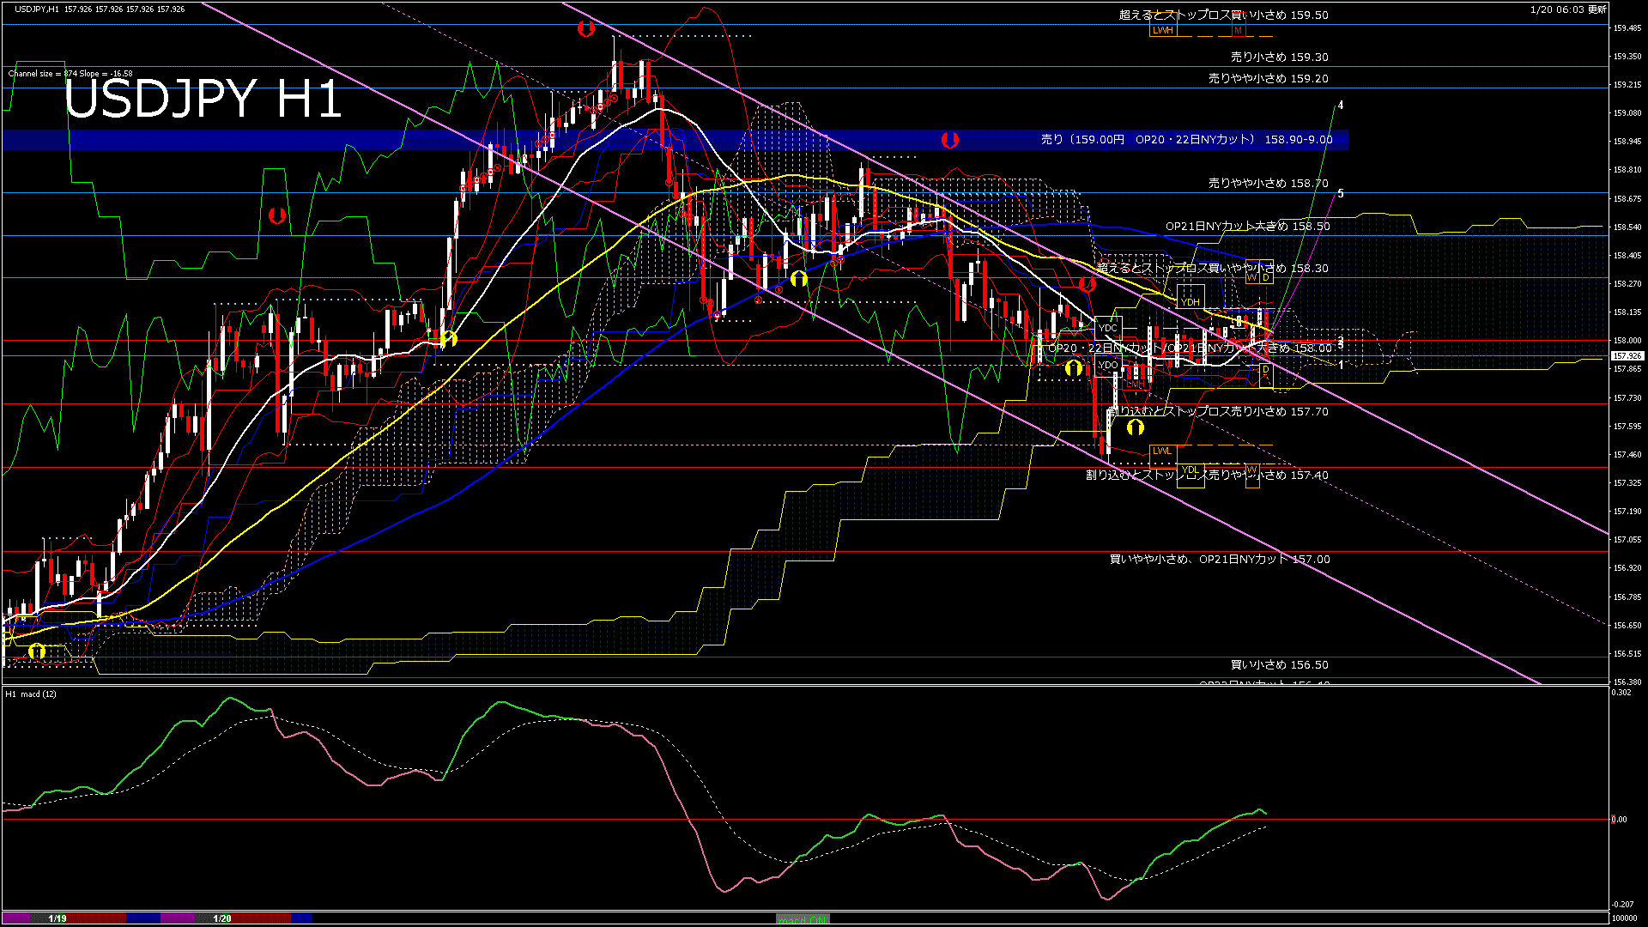Click the 買い小さめ 156.50 level label
This screenshot has width=1648, height=927.
click(x=1279, y=665)
